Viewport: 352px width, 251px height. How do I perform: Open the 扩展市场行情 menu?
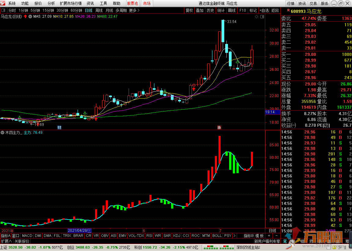71,3
